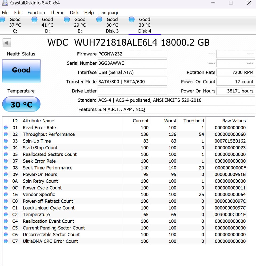Click status orb for Power-off Retract Count
Image resolution: width=256 pixels, height=266 pixels.
(6, 201)
